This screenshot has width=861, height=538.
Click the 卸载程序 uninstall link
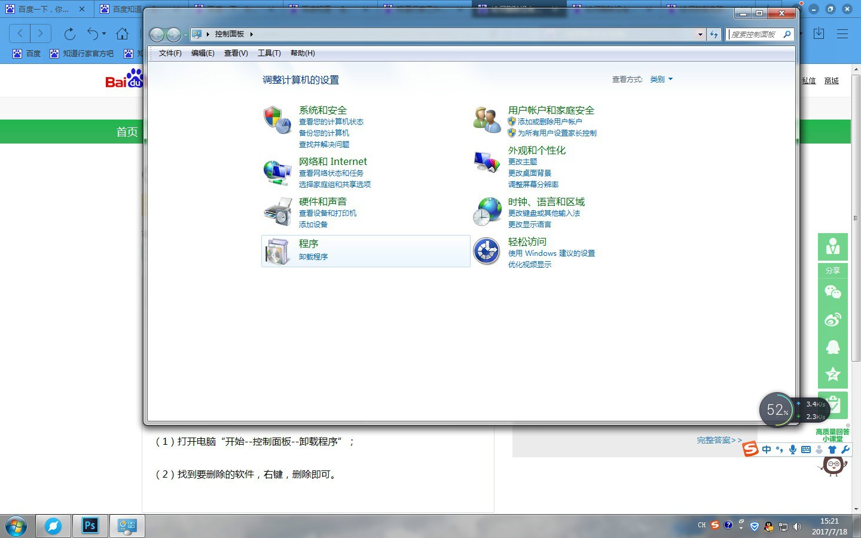click(313, 257)
